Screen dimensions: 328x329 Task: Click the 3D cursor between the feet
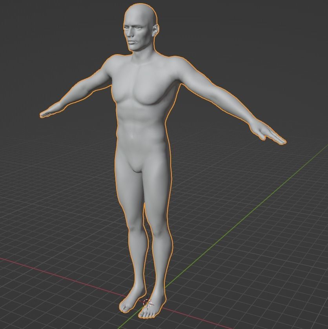(x=148, y=303)
